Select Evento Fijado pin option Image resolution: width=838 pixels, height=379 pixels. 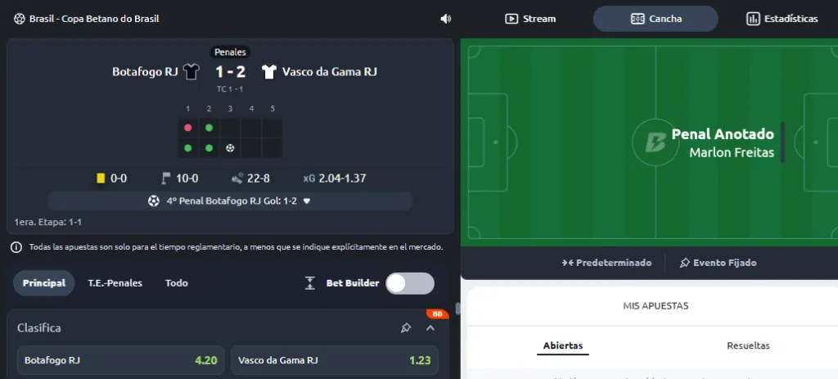[x=718, y=263]
